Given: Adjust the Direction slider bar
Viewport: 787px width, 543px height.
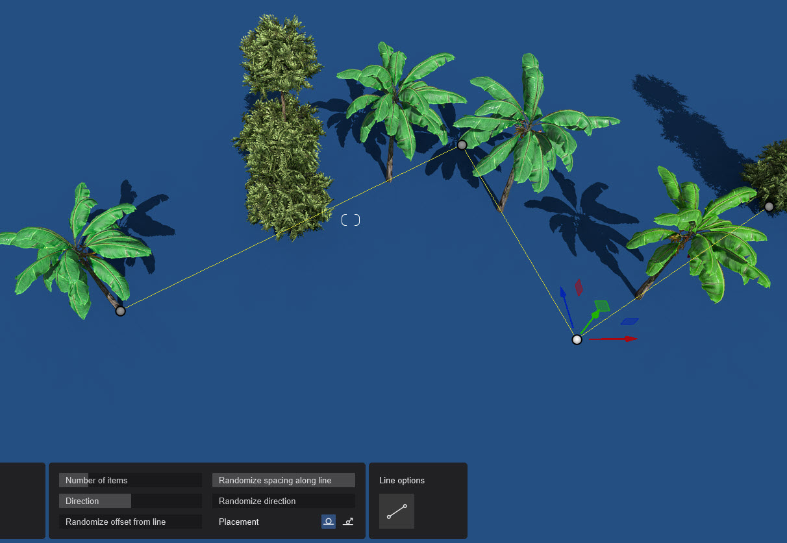Looking at the screenshot, I should 130,501.
